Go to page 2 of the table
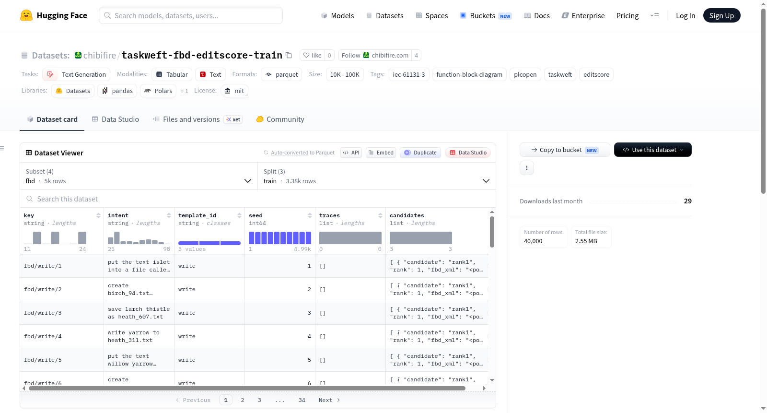Screen dimensions: 767x413 [x=243, y=400]
